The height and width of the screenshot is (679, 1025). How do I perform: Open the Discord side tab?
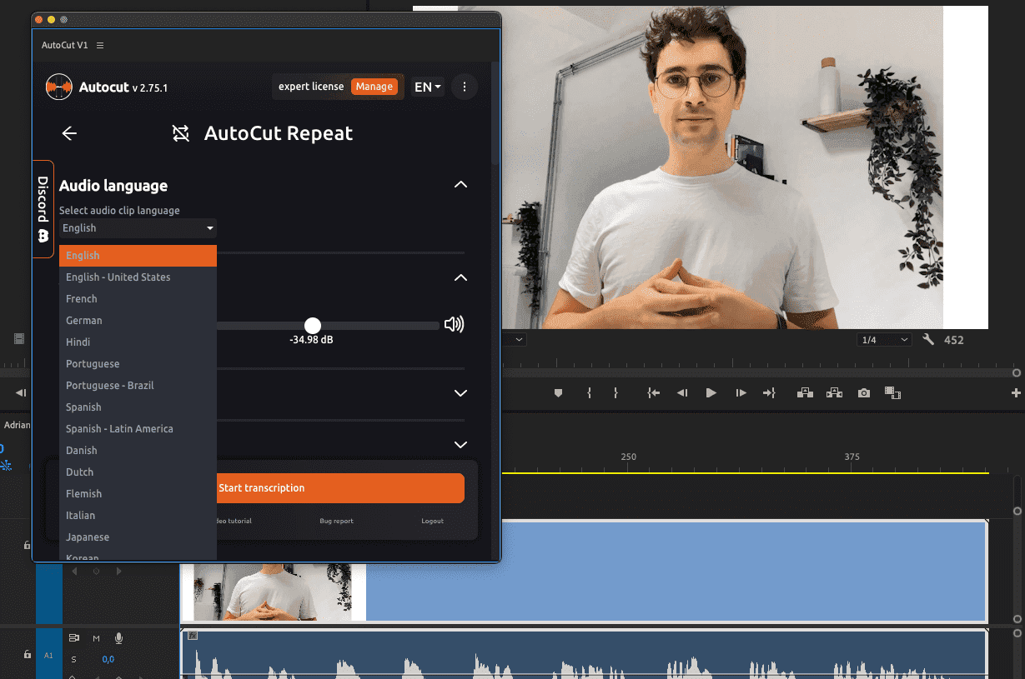pyautogui.click(x=43, y=209)
